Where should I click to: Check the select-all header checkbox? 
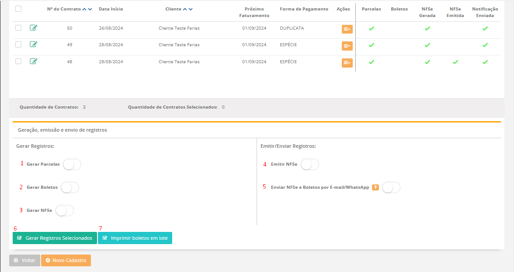[x=18, y=9]
